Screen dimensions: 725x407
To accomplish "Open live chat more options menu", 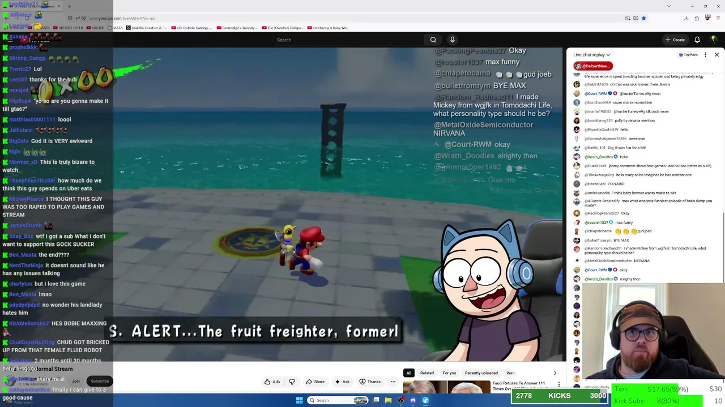I will 706,55.
